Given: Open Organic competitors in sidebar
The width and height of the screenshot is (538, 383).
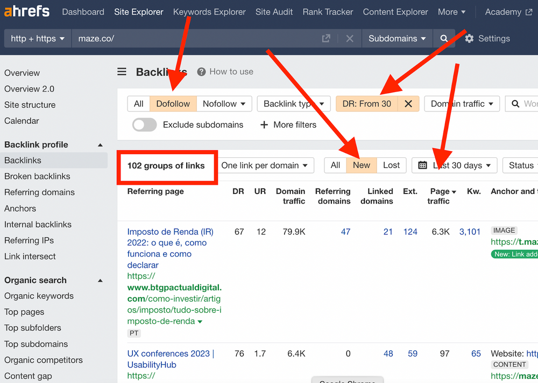Looking at the screenshot, I should (44, 360).
